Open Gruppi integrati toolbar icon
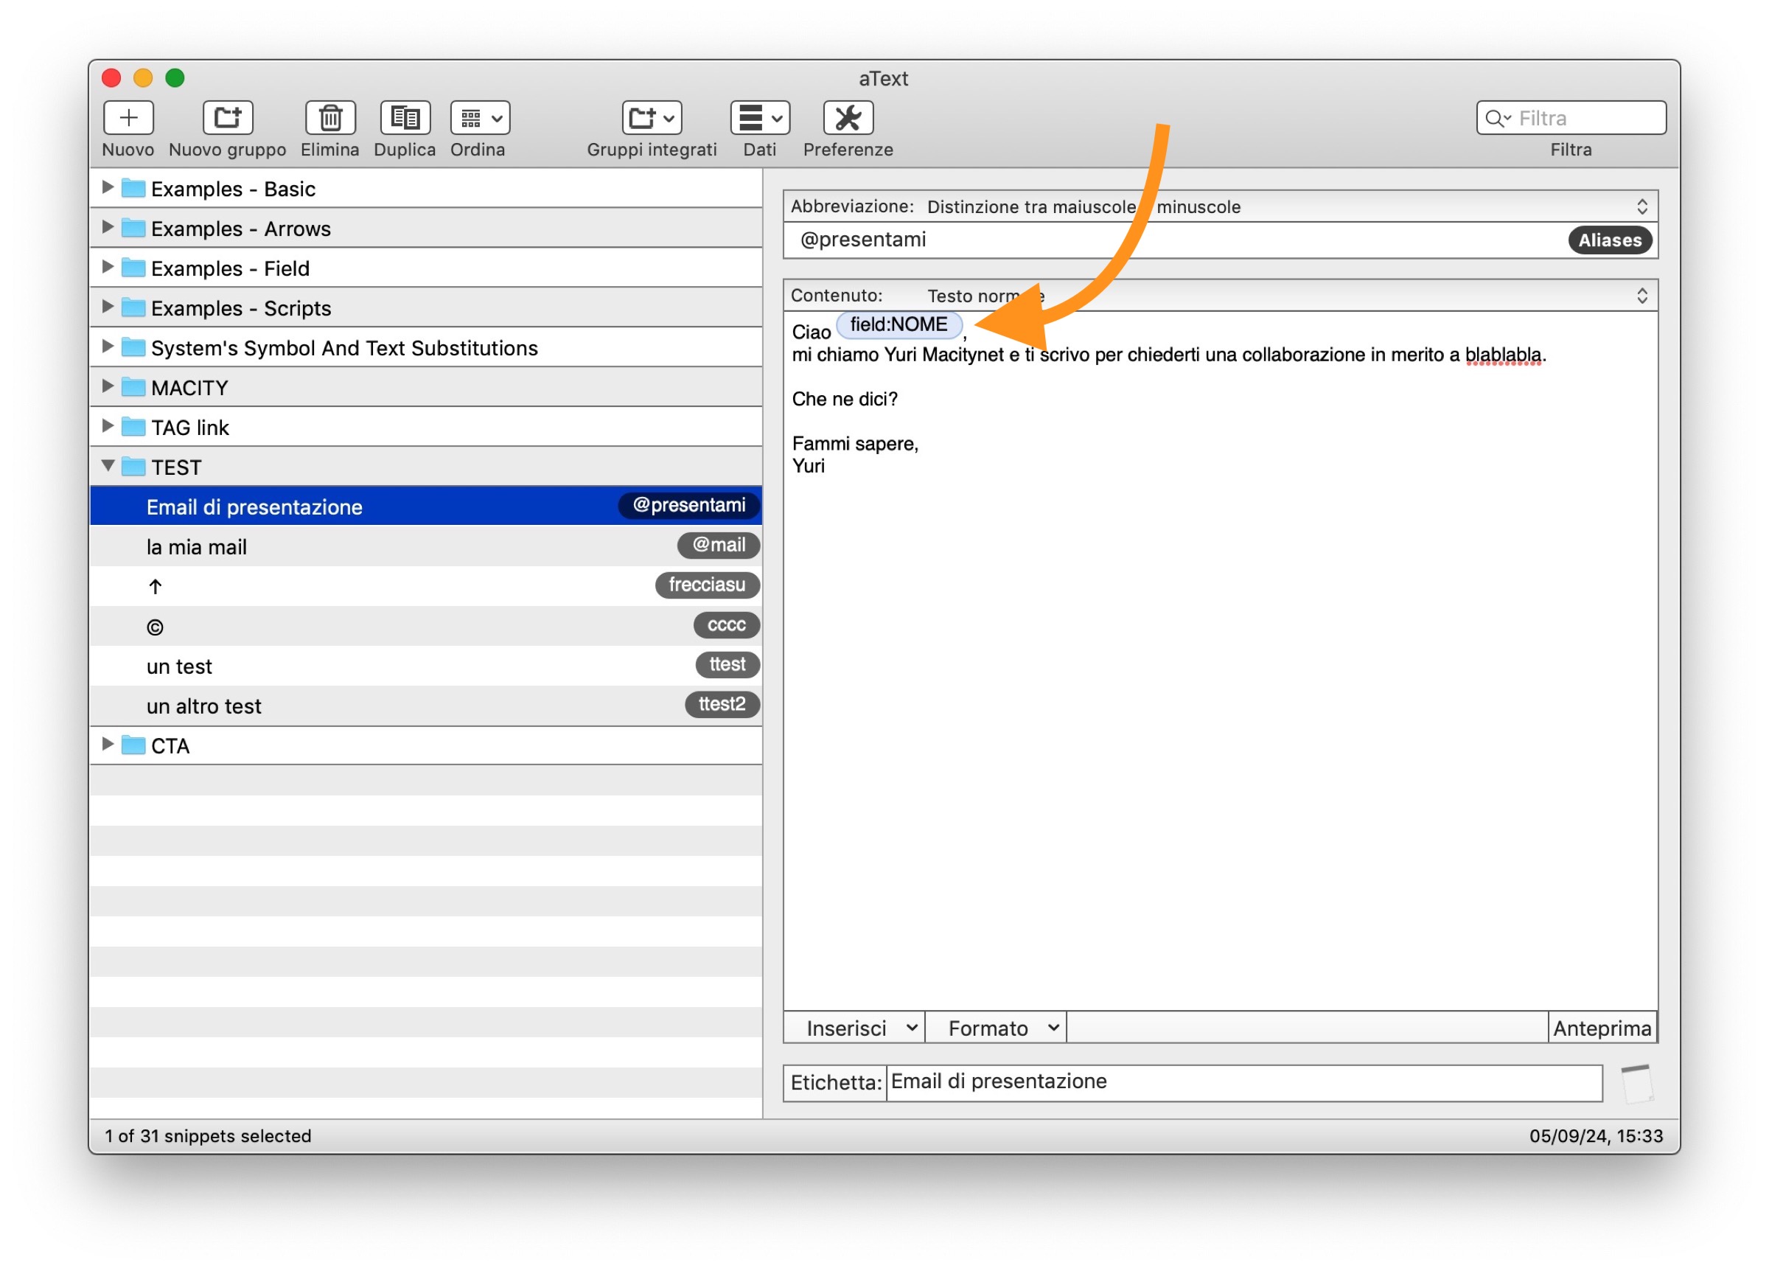The width and height of the screenshot is (1769, 1271). point(652,118)
